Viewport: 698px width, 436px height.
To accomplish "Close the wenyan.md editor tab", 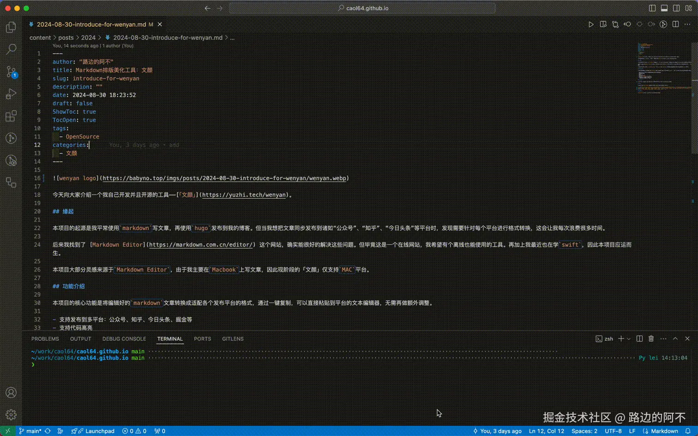I will coord(160,24).
